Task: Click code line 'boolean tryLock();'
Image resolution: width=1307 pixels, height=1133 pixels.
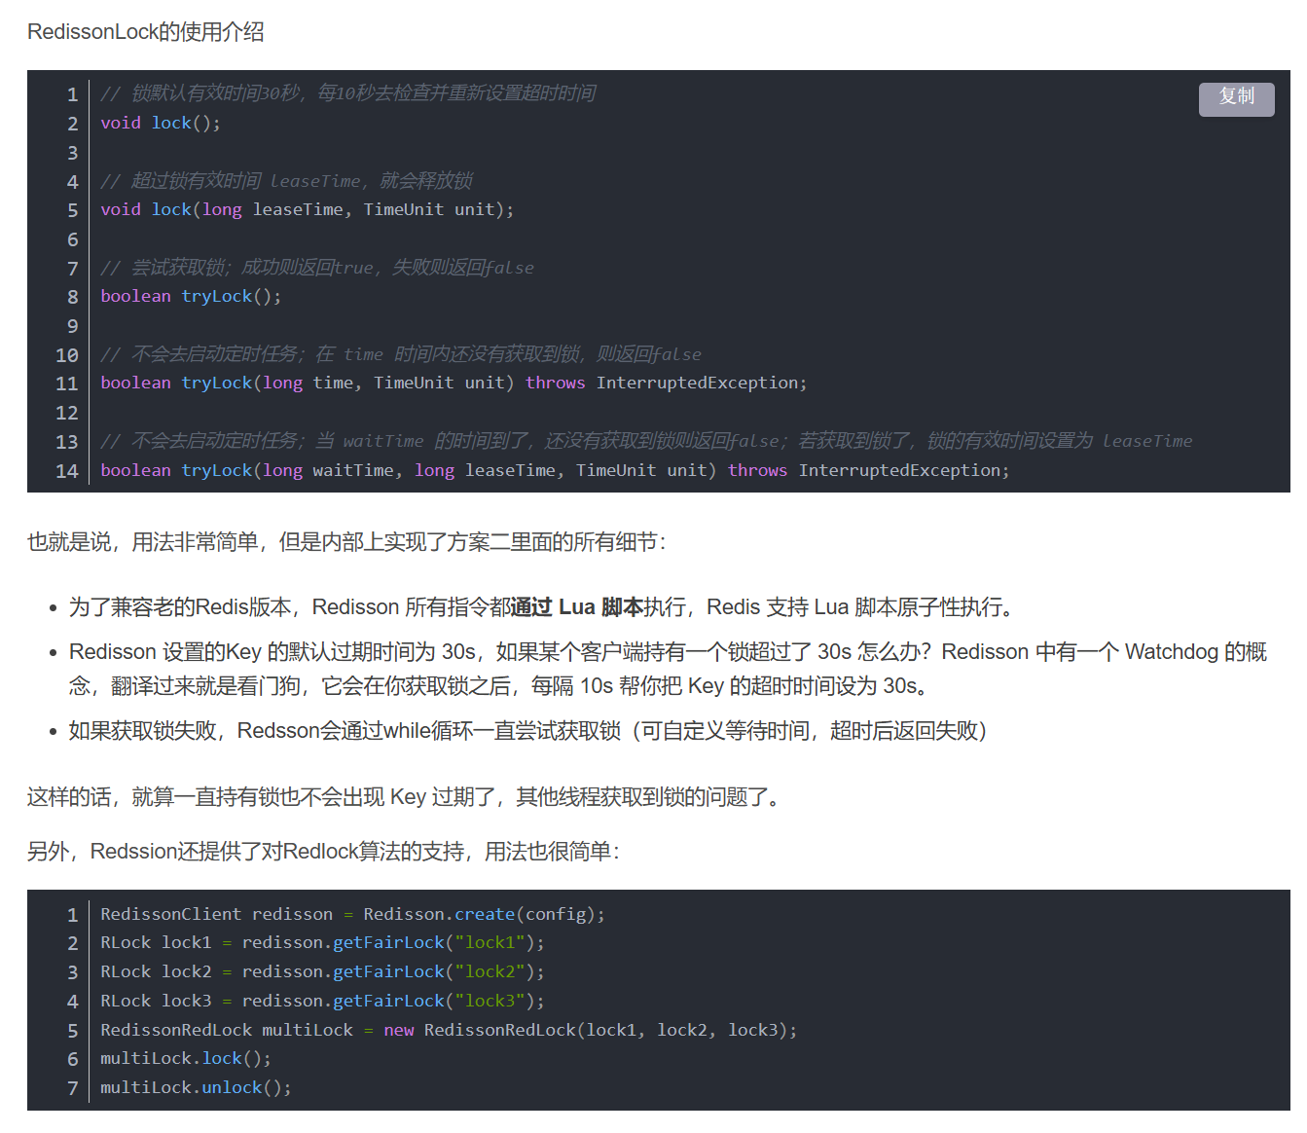Action: coord(191,296)
